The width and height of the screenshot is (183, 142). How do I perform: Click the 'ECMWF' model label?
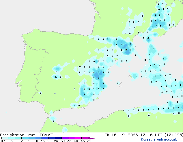click(46, 135)
